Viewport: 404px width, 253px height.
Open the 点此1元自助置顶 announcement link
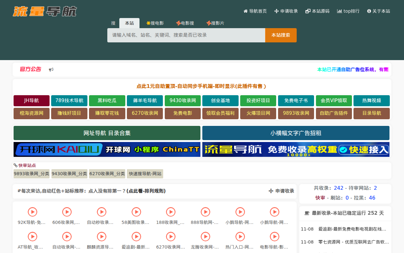[x=202, y=86]
